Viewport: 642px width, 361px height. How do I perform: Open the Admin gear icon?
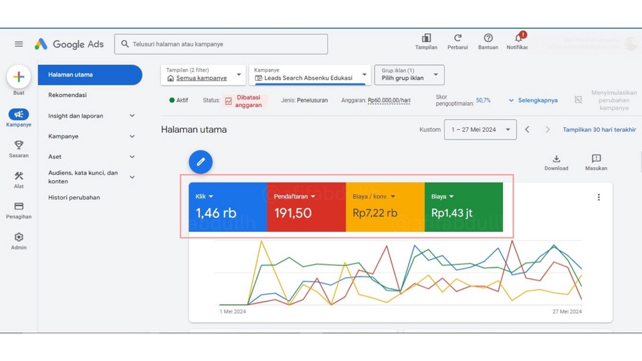tap(19, 237)
